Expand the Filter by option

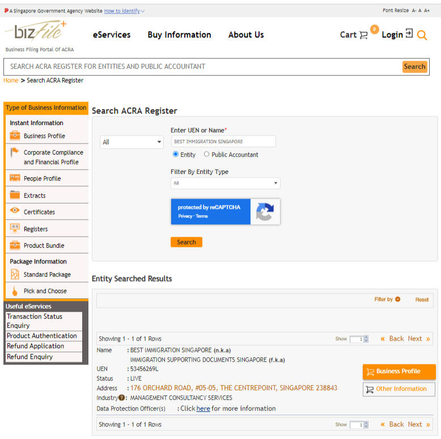pos(387,299)
